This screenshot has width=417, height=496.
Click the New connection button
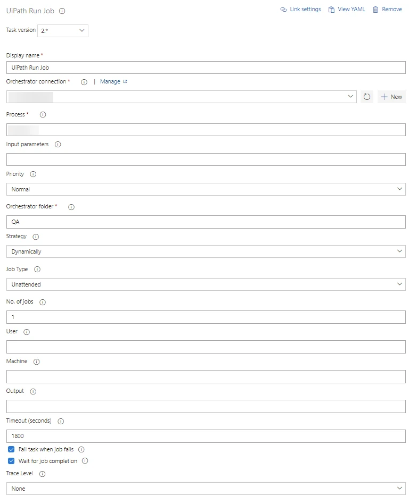(x=391, y=97)
